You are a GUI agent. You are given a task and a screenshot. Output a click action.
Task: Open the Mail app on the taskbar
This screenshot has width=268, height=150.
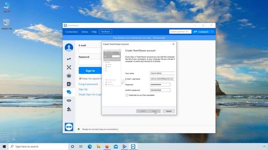[116, 146]
